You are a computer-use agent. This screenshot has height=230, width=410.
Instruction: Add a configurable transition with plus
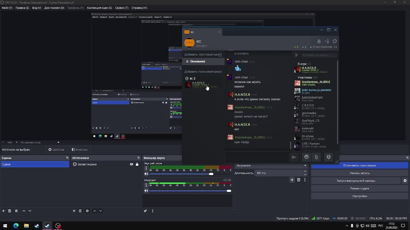pos(292,180)
